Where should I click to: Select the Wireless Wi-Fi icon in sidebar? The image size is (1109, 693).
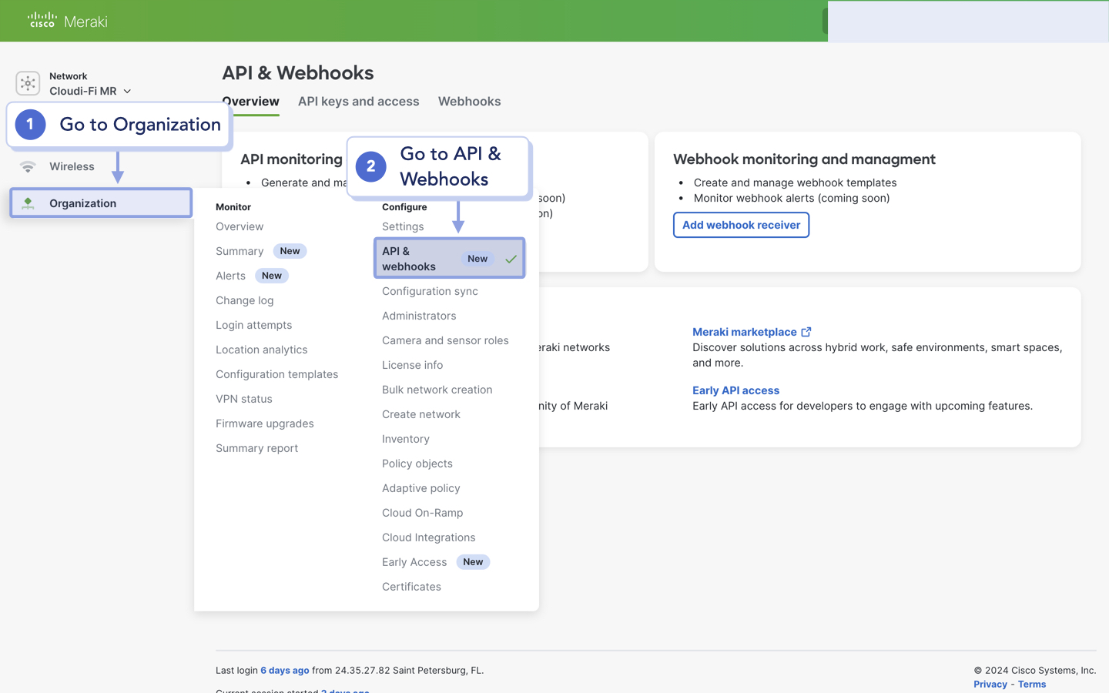28,166
